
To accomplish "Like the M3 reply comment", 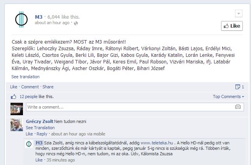I will click(x=39, y=160).
